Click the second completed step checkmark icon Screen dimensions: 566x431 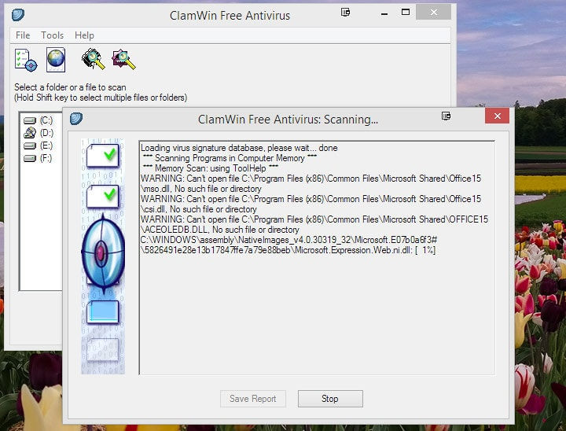tap(103, 197)
